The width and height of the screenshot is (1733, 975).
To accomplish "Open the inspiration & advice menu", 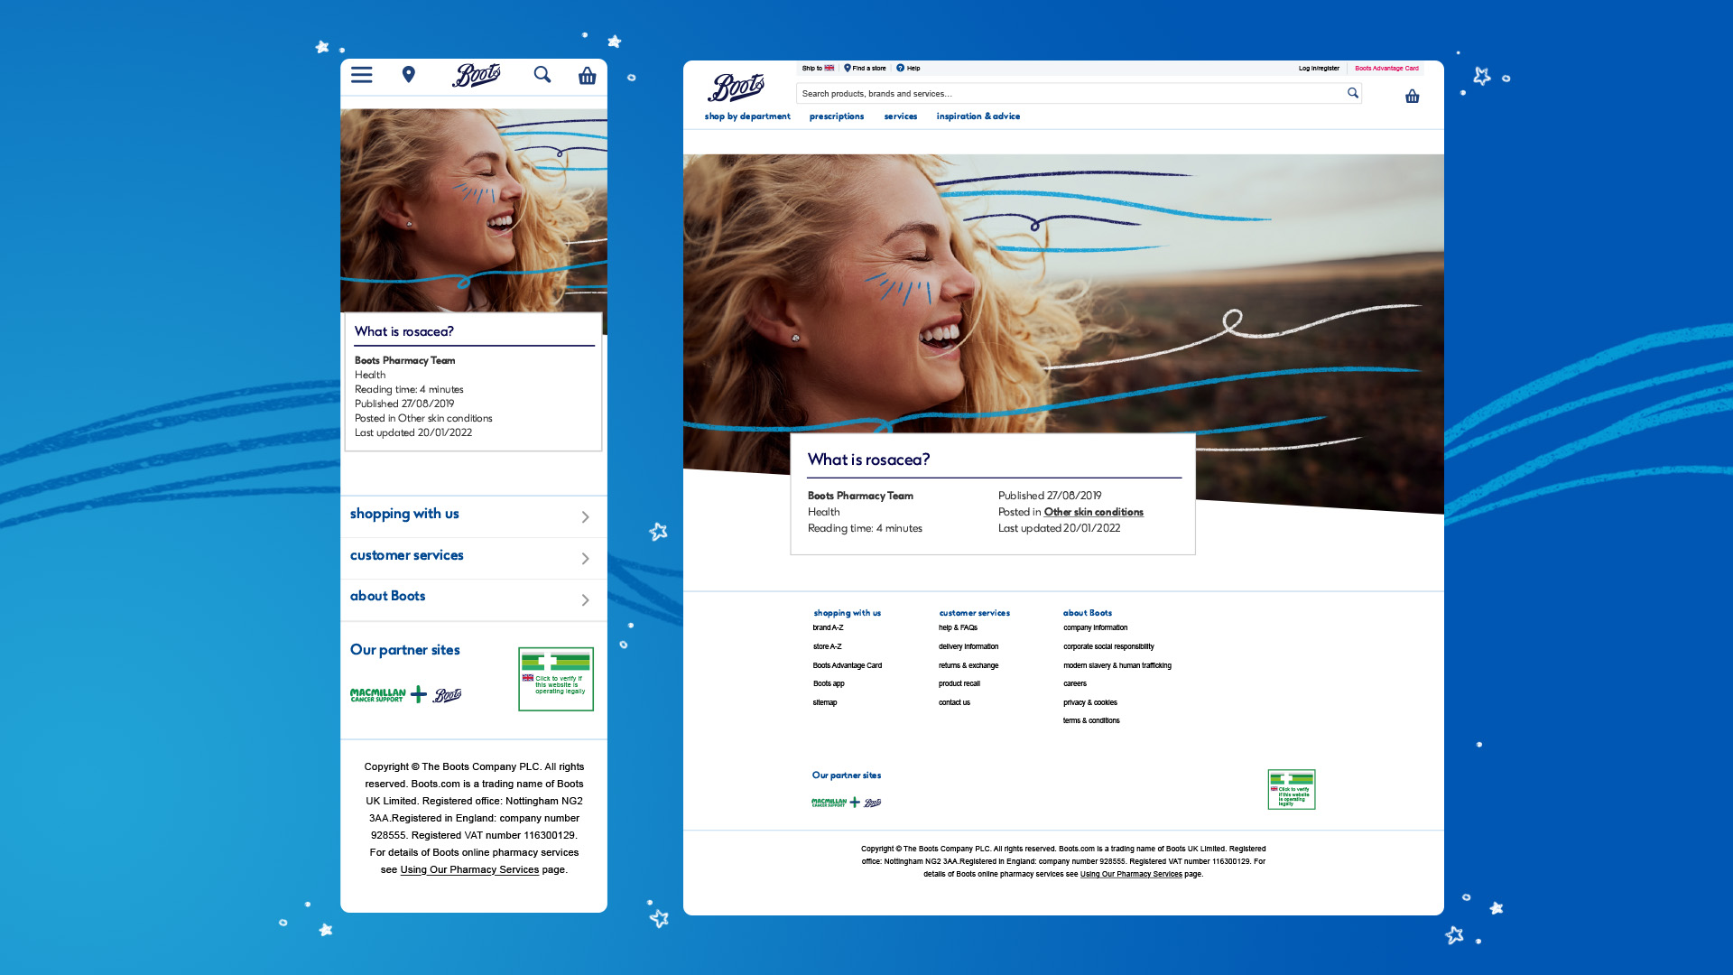I will 978,116.
